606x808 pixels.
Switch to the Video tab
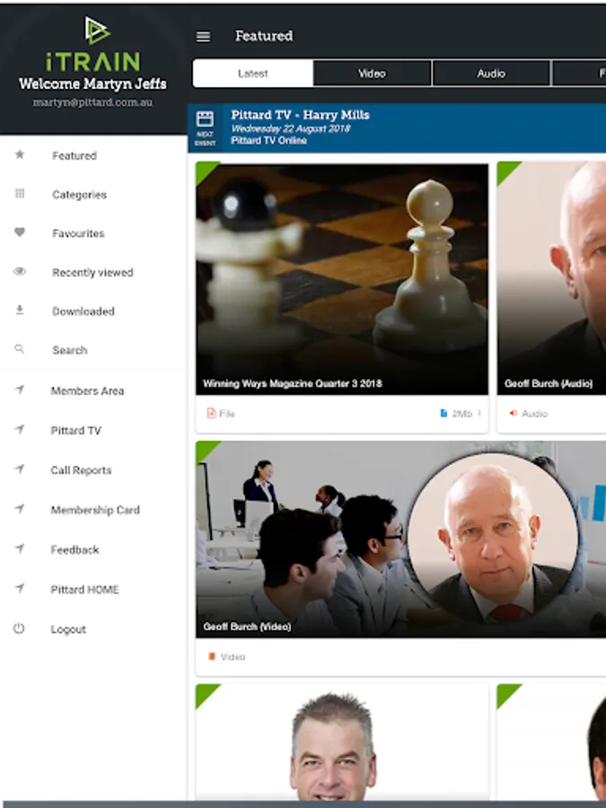point(372,74)
